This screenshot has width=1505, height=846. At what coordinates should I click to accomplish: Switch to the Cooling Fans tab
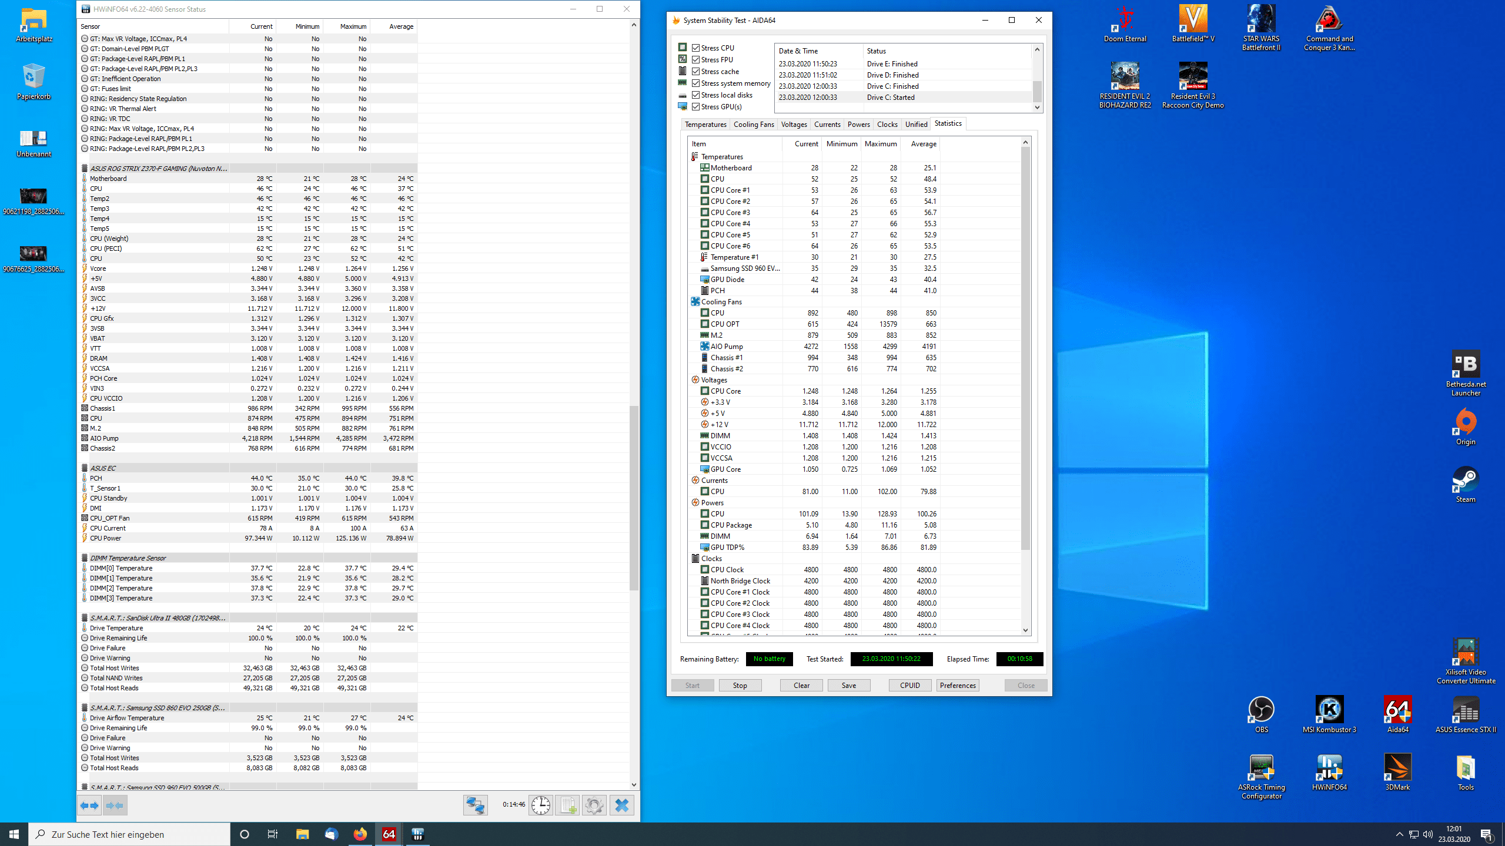[x=754, y=124]
